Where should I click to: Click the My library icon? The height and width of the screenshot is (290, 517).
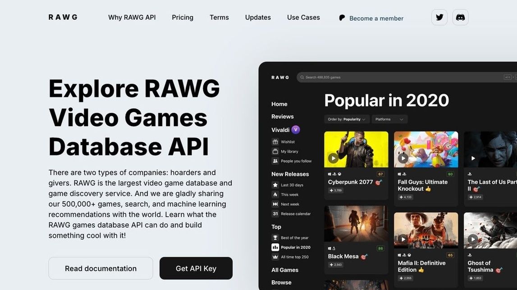point(275,151)
